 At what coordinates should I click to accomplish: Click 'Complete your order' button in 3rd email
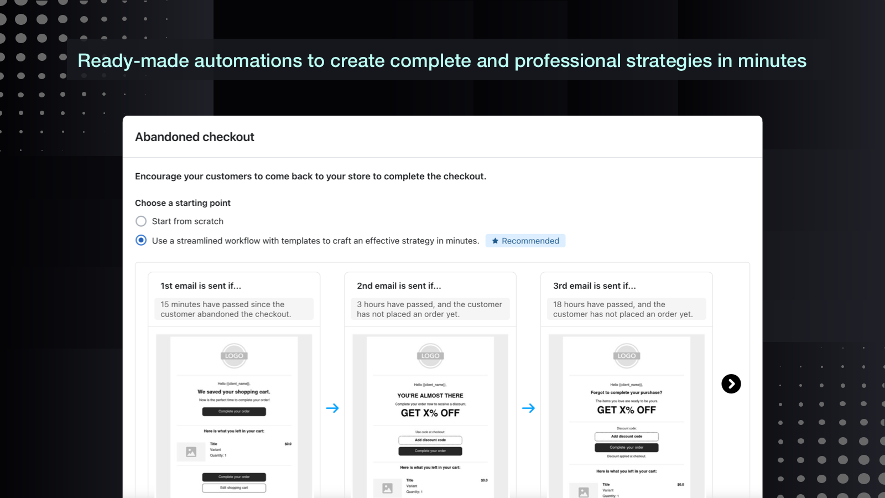pyautogui.click(x=627, y=448)
